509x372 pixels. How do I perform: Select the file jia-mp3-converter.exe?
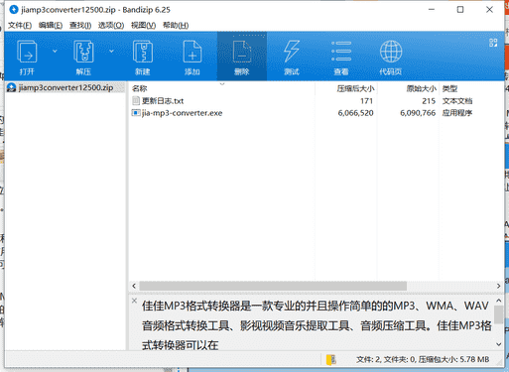tap(182, 113)
